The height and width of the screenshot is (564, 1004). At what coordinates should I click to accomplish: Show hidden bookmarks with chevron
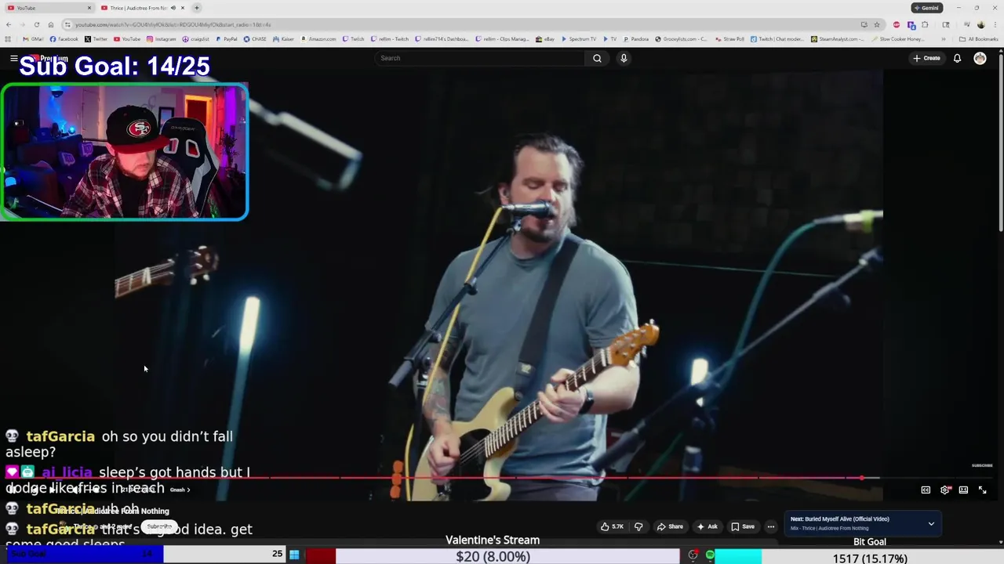point(943,38)
